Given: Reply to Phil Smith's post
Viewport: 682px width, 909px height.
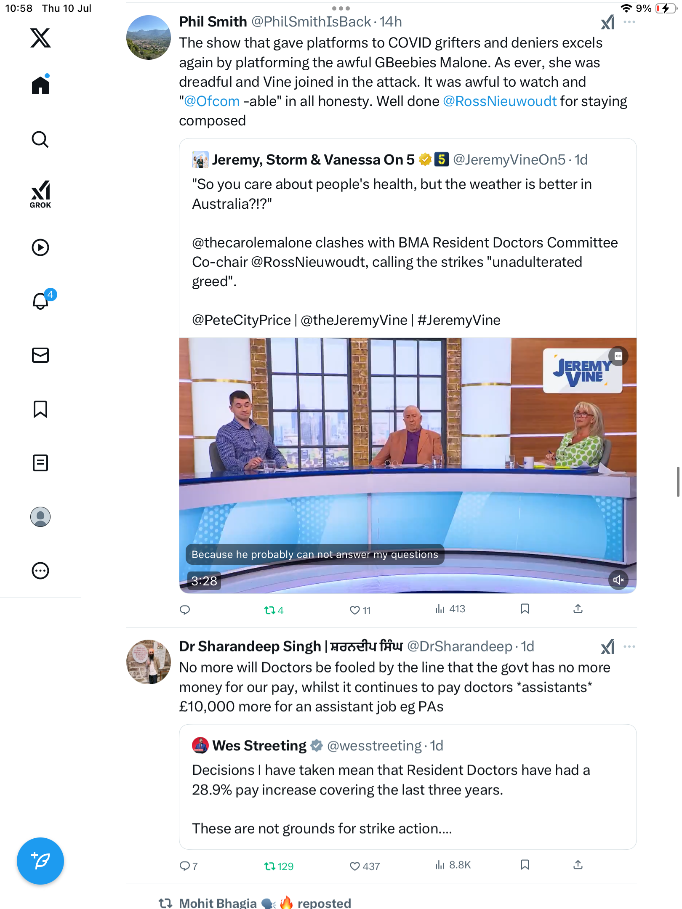Looking at the screenshot, I should pyautogui.click(x=185, y=610).
